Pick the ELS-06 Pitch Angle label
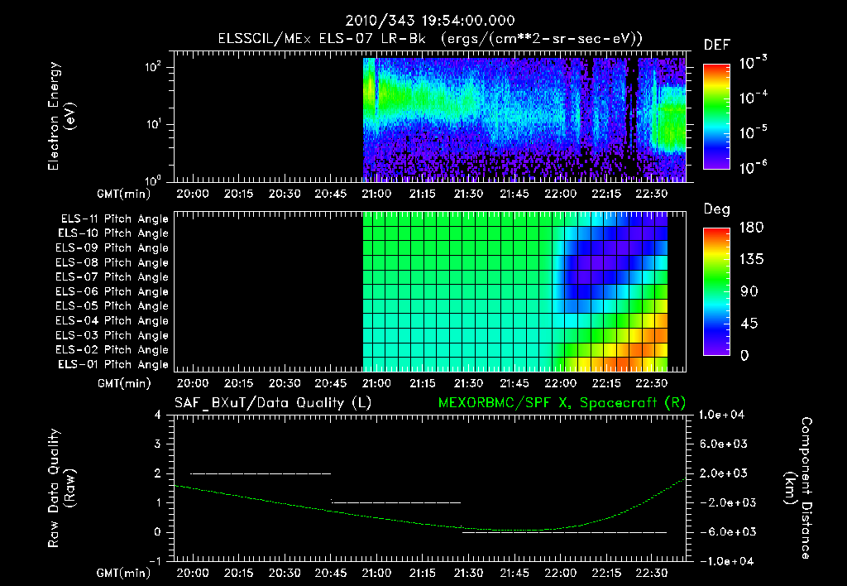This screenshot has height=586, width=847. (x=112, y=291)
